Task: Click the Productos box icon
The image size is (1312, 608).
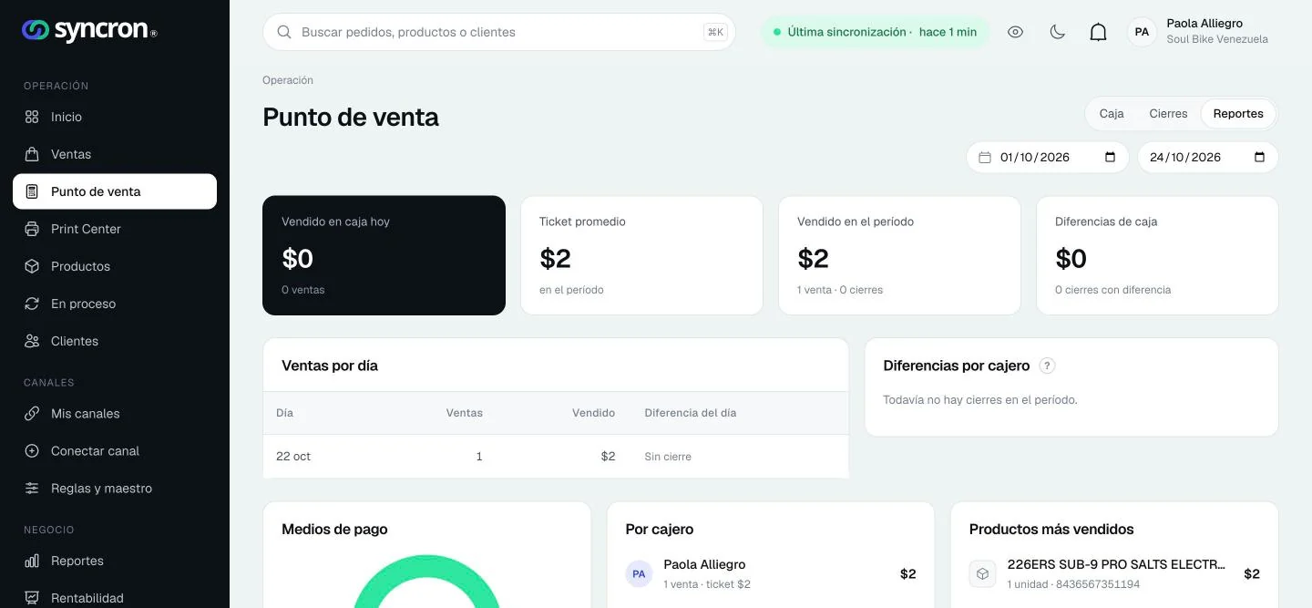Action: (32, 266)
